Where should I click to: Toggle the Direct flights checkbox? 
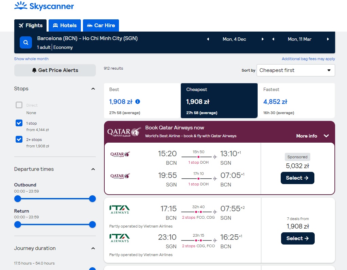[x=19, y=105]
